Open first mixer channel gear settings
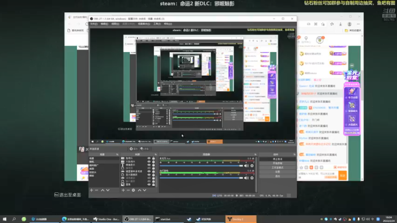Image resolution: width=397 pixels, height=223 pixels. click(252, 166)
